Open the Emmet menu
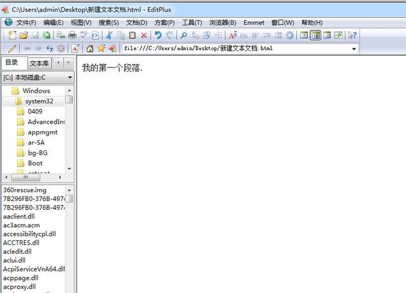This screenshot has height=293, width=406. pos(254,23)
